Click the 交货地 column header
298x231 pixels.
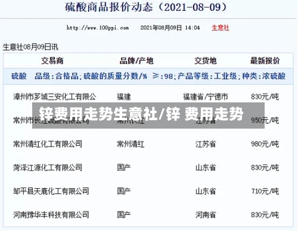click(205, 61)
